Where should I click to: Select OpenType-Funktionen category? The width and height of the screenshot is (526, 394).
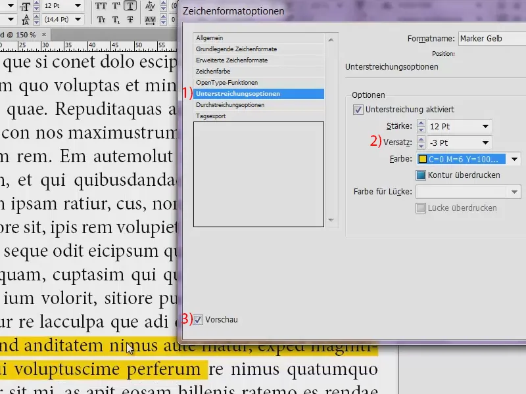[258, 83]
